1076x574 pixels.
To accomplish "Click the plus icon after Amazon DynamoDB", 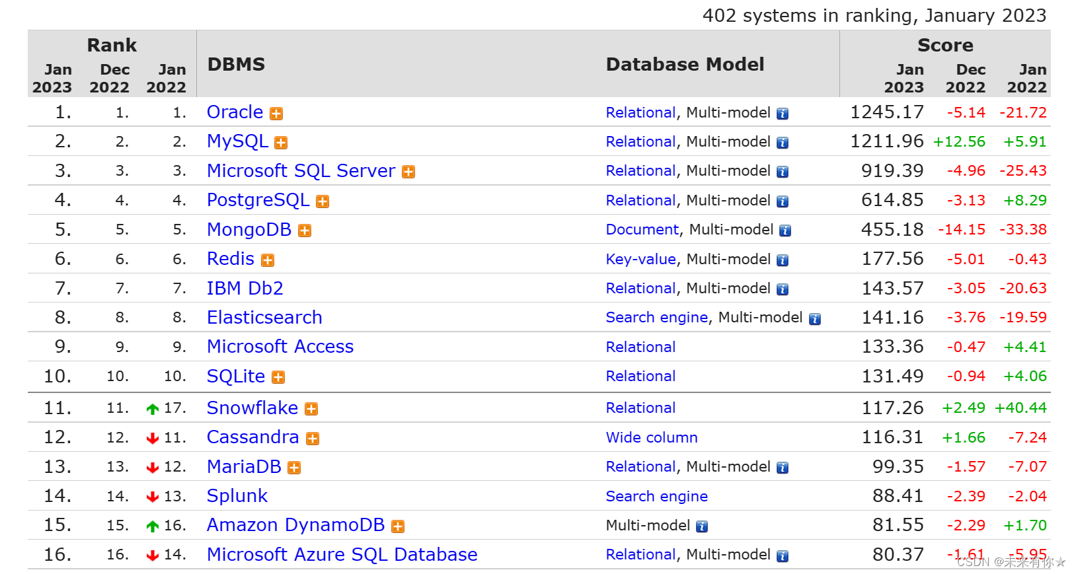I will point(398,526).
